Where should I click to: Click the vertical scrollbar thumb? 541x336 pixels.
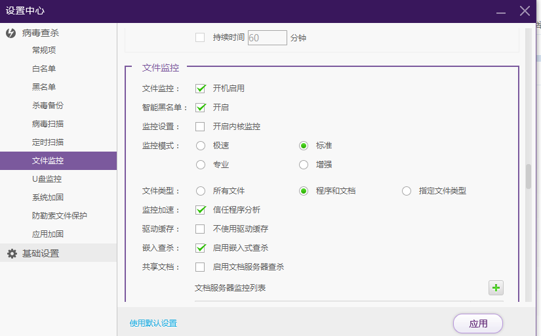529,176
